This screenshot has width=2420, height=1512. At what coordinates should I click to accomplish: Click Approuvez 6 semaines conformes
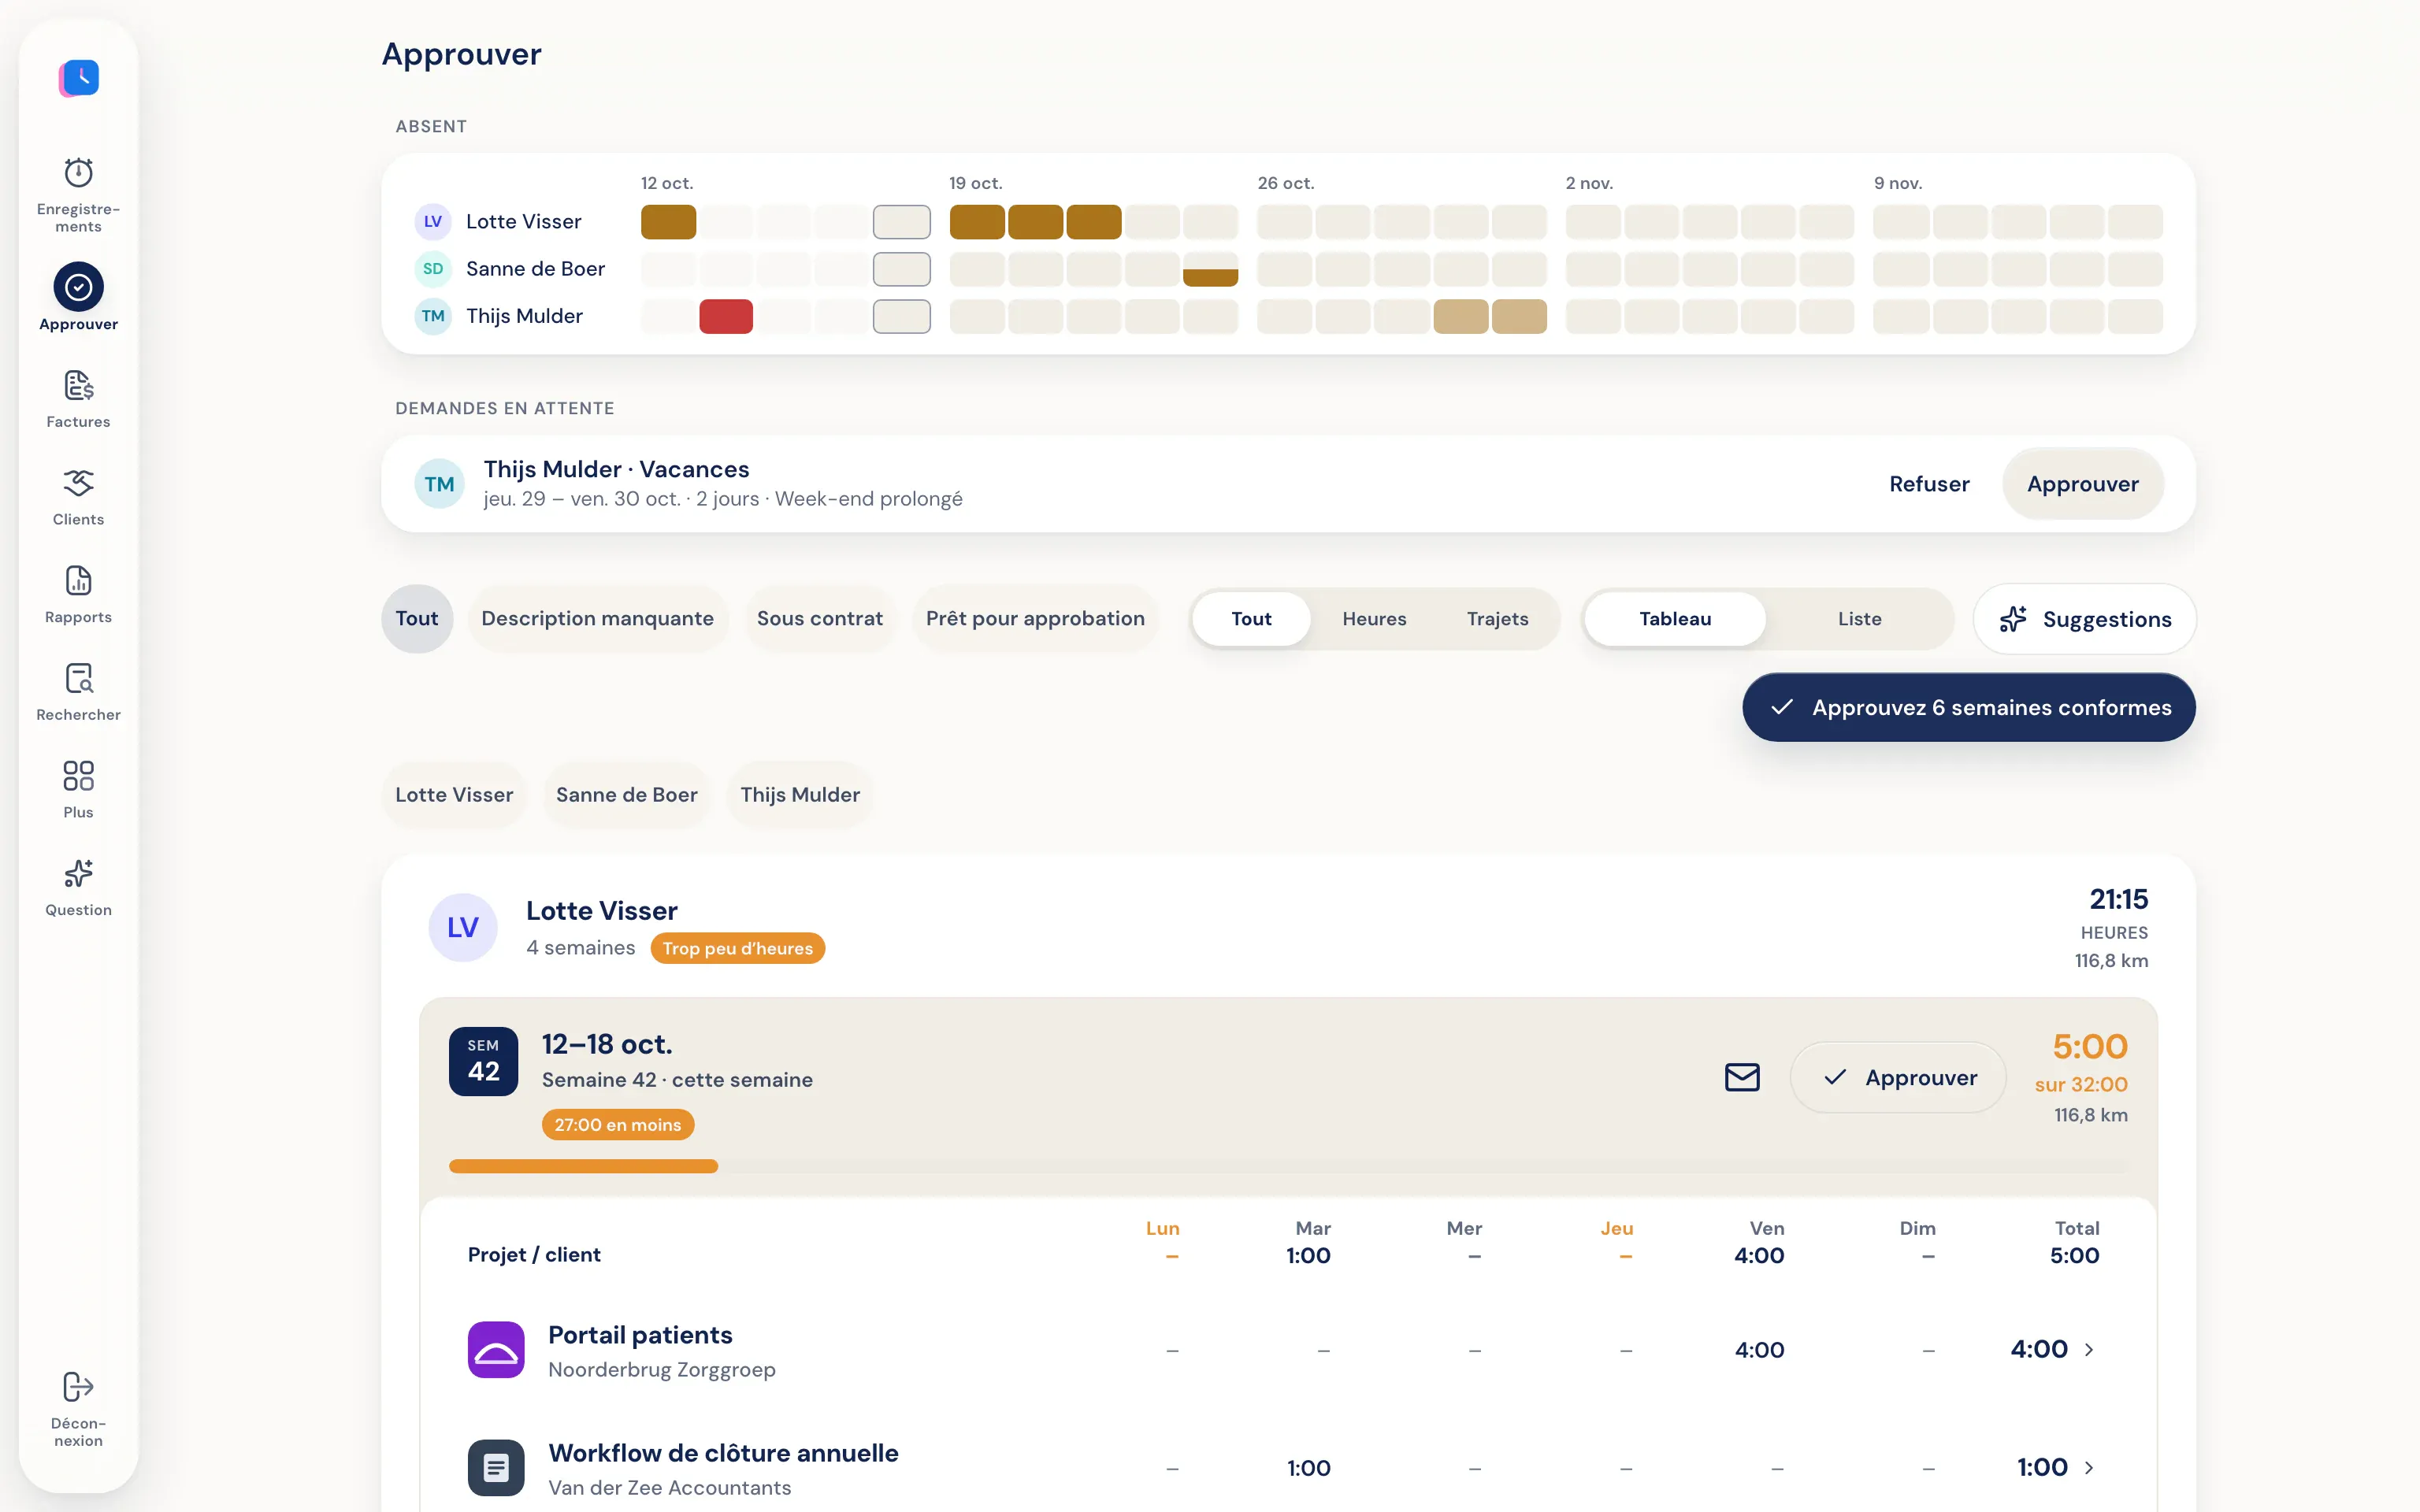1968,708
